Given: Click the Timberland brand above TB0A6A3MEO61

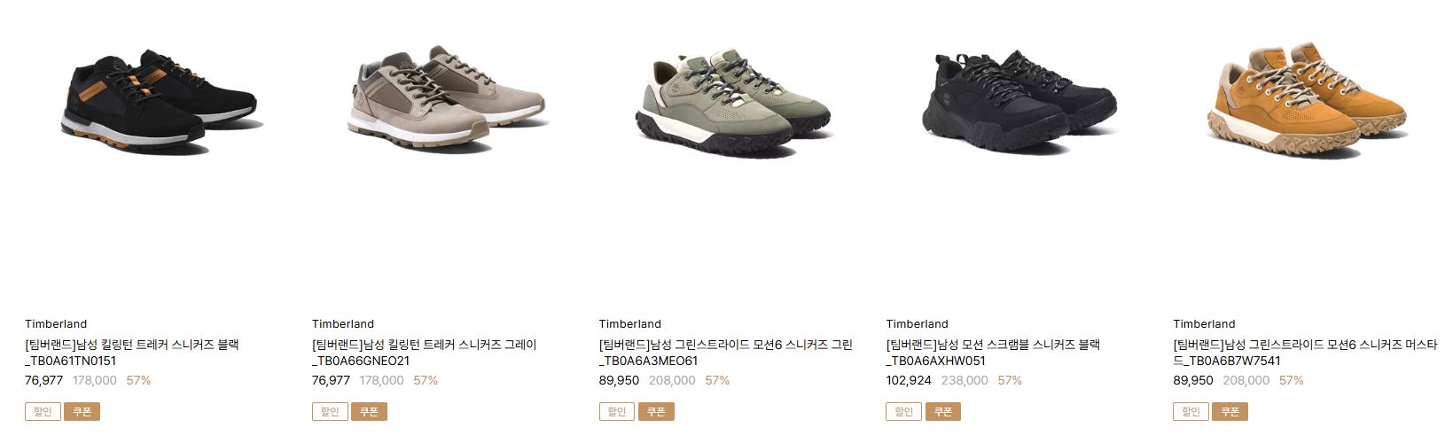Looking at the screenshot, I should pos(630,323).
